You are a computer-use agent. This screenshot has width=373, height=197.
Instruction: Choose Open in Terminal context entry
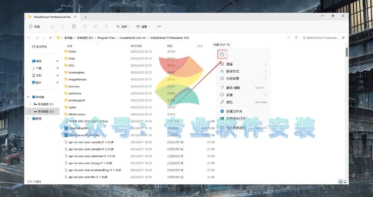[x=243, y=118]
